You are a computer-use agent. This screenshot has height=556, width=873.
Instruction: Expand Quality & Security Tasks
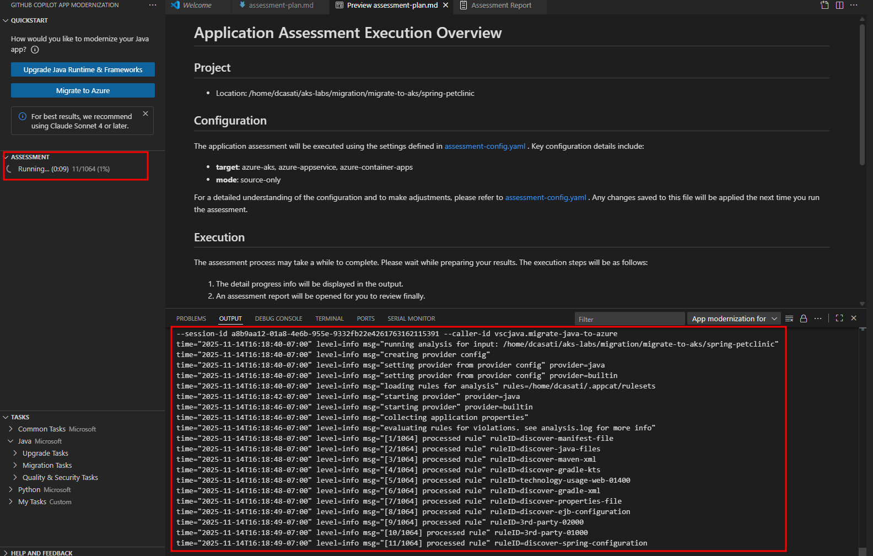point(15,477)
